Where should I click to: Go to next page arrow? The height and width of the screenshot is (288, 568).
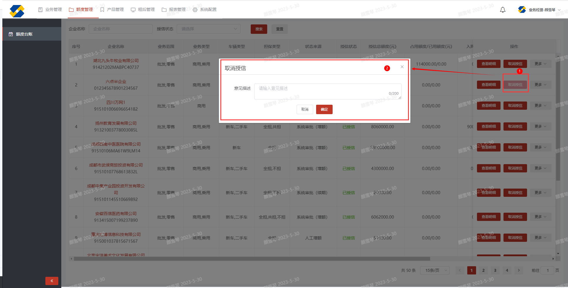pos(519,270)
